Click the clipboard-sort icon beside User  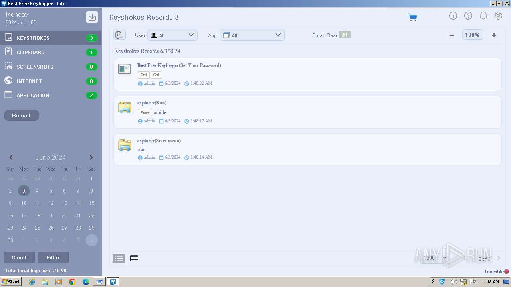(119, 35)
